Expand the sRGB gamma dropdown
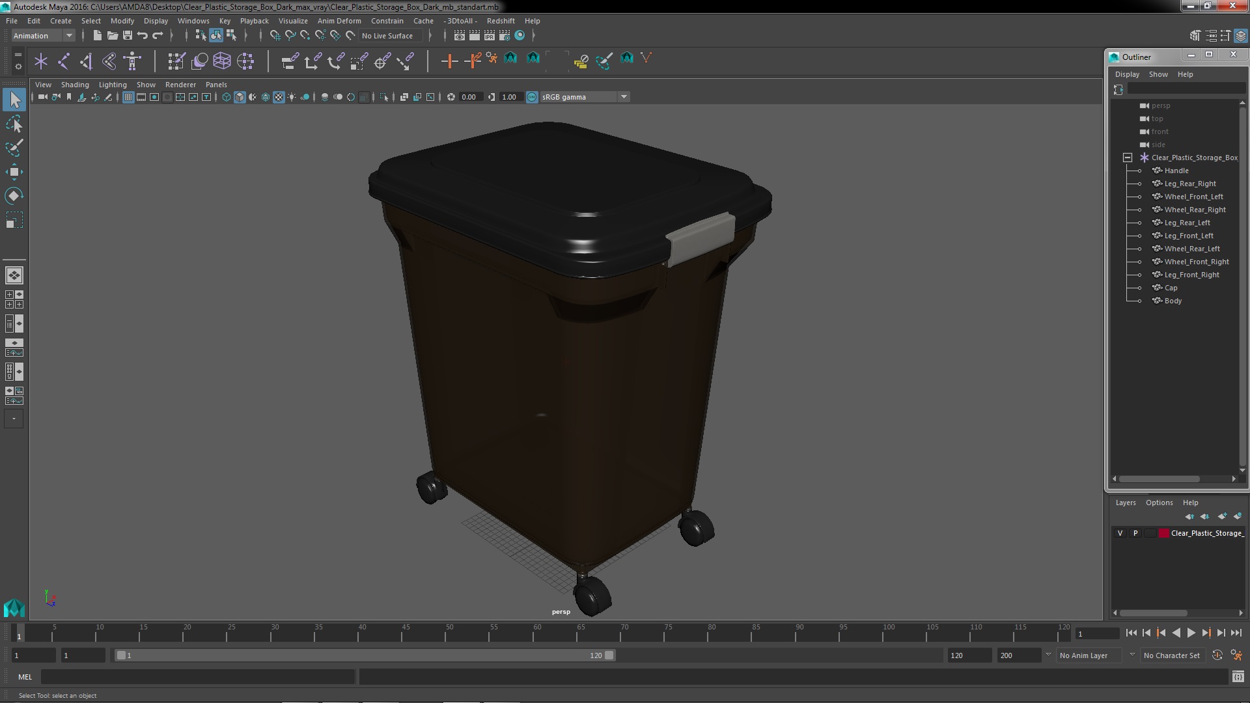 click(x=624, y=97)
